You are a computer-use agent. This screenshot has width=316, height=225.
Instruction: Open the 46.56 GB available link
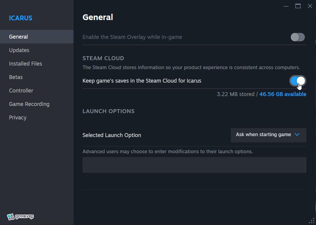[x=283, y=94]
